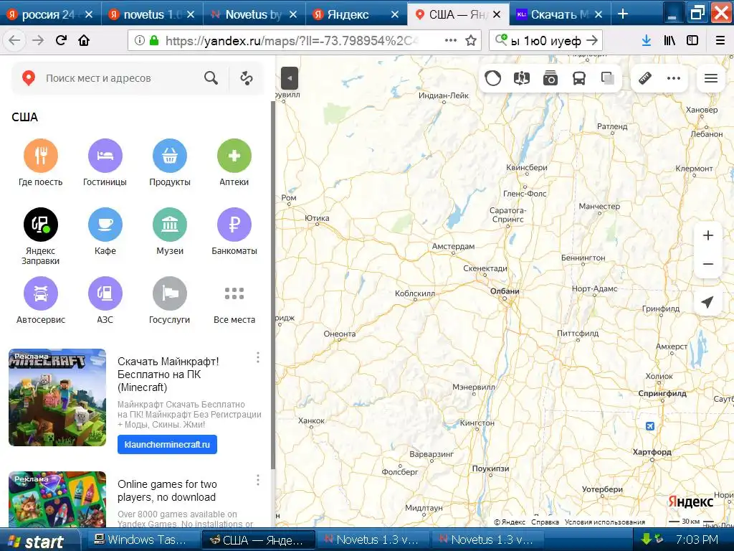This screenshot has height=551, width=734.
Task: Open the map layers selector
Action: coord(608,78)
